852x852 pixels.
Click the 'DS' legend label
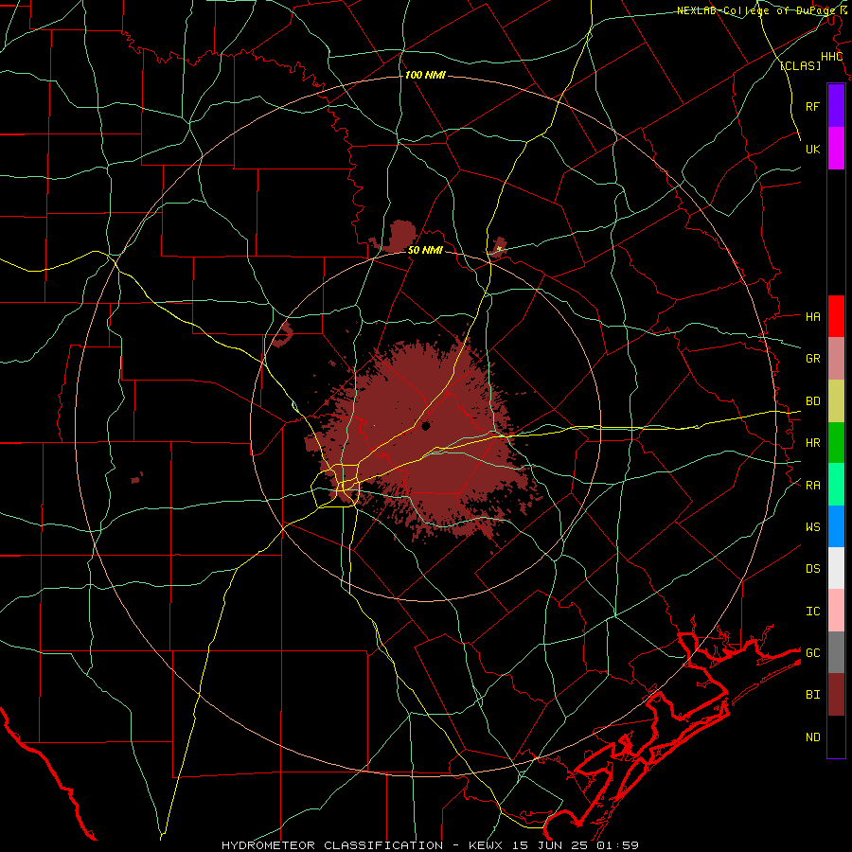tap(812, 569)
